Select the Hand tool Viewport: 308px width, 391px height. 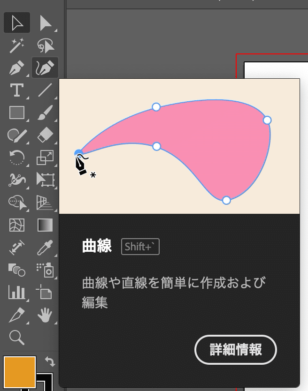pos(45,315)
